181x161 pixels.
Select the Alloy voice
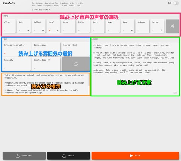(9, 26)
